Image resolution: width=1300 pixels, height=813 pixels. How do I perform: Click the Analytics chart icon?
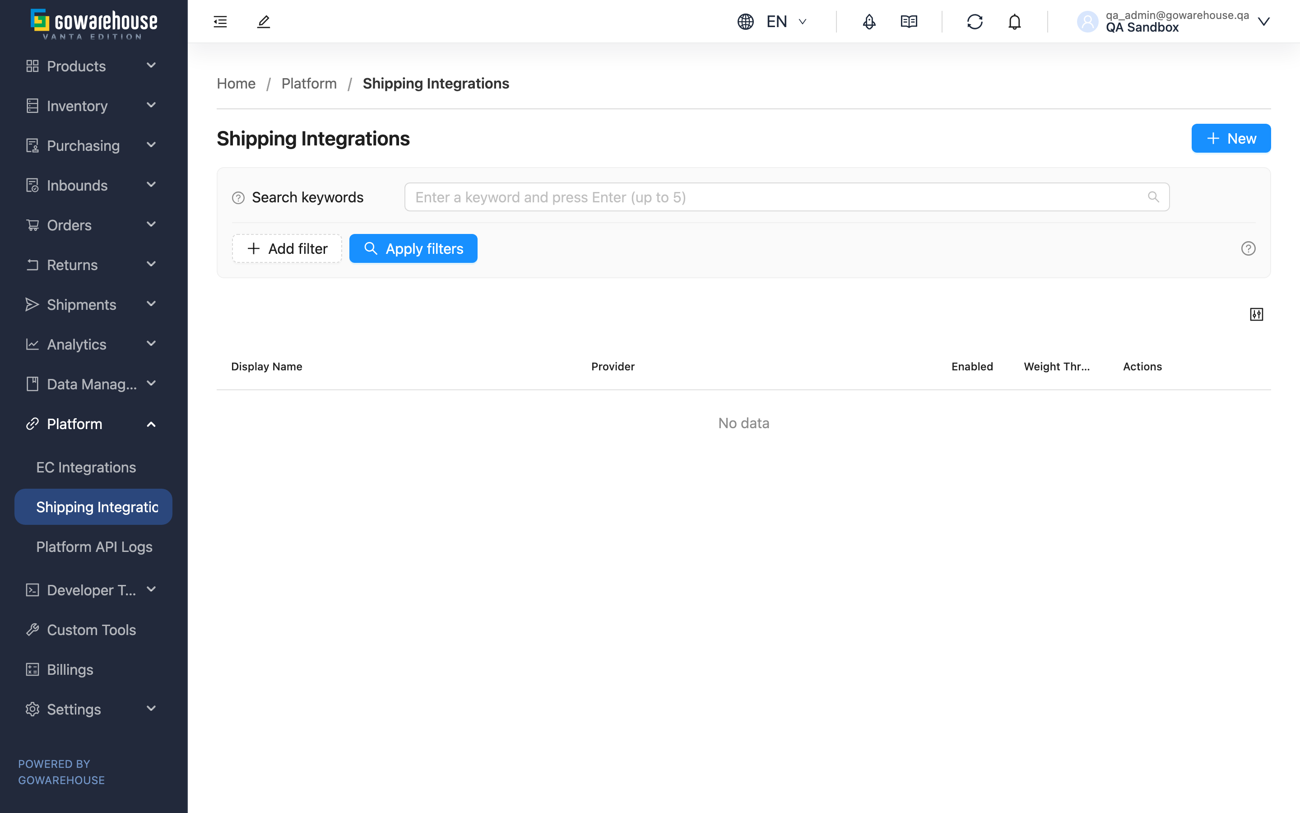[x=32, y=345]
